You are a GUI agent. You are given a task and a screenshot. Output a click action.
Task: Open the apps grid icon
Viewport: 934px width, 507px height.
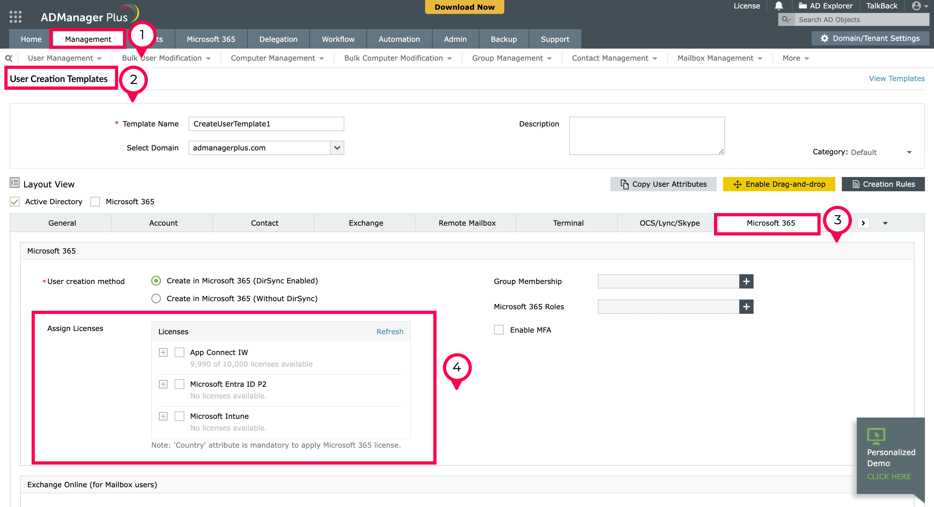pyautogui.click(x=15, y=17)
